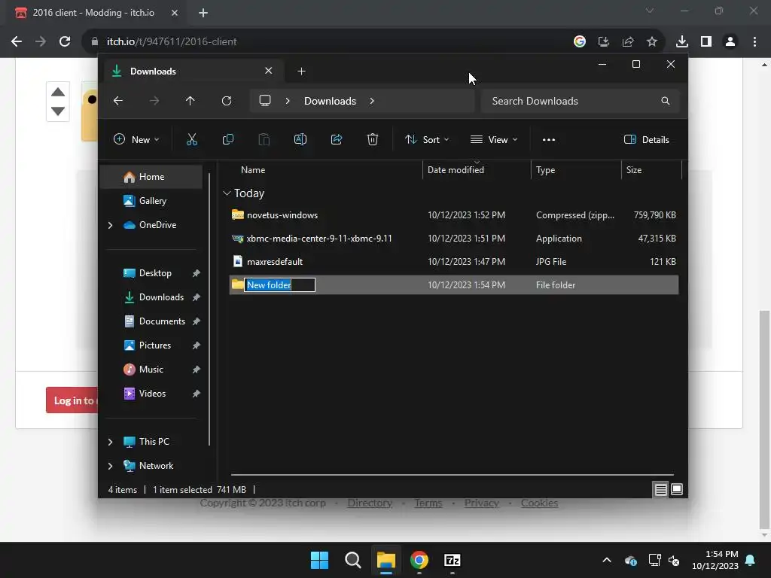Downvote the itch.io post arrow
This screenshot has width=771, height=578.
pos(58,111)
